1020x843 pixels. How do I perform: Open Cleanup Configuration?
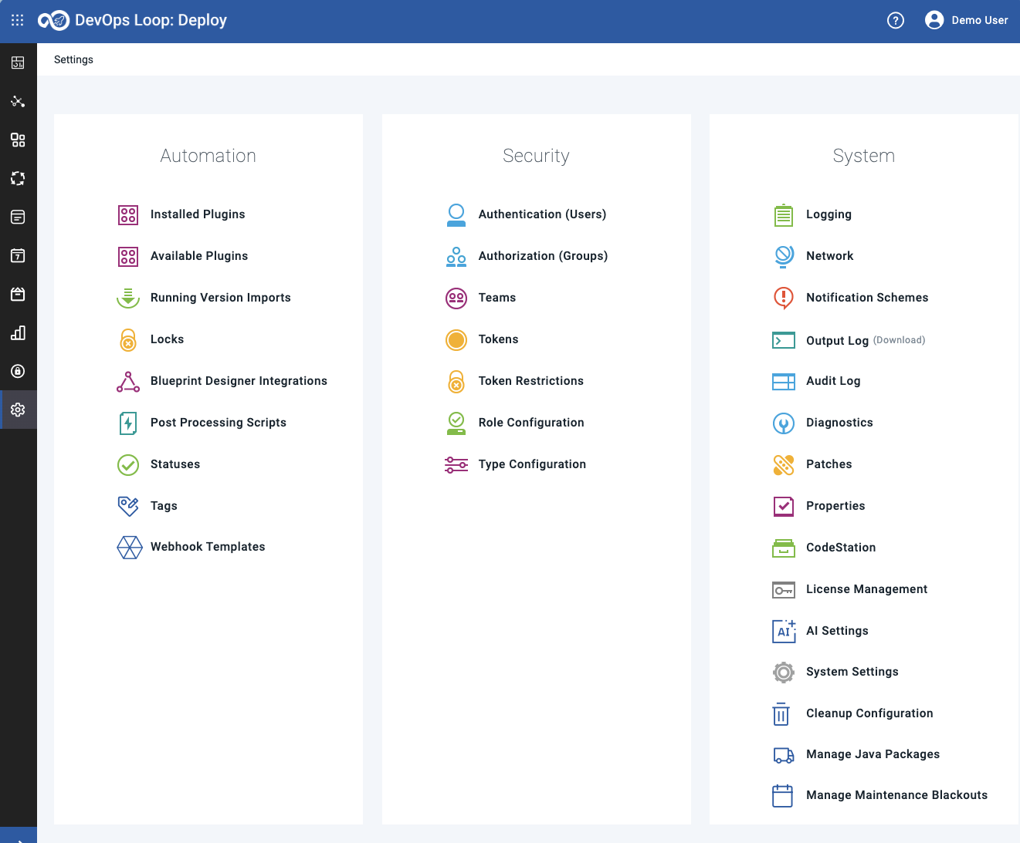pos(869,713)
